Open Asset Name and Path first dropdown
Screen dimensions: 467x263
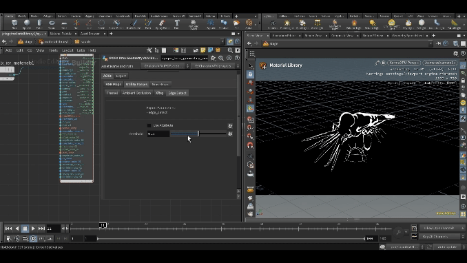(165, 66)
